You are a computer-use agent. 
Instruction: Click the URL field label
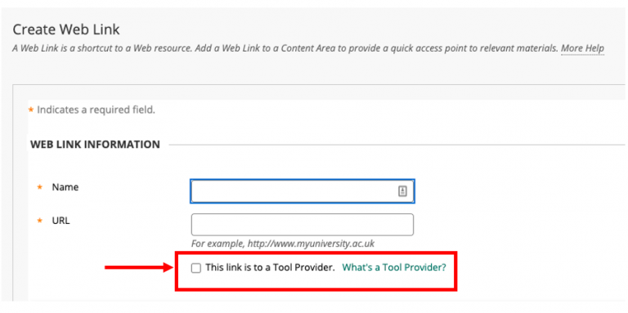[x=61, y=221]
